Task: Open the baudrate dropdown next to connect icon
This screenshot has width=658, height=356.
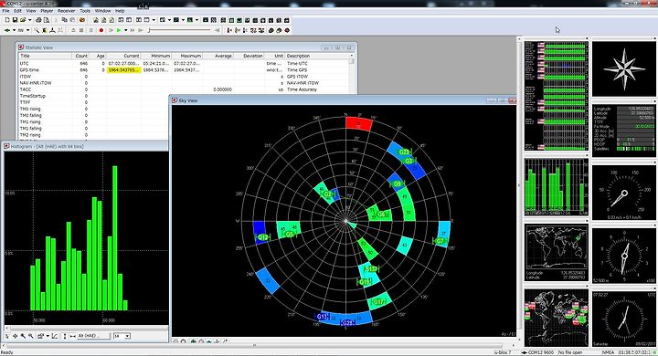Action: [27, 30]
